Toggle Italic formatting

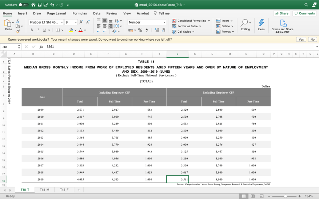click(38, 30)
